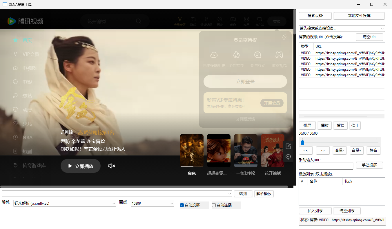Click the << rewind button
This screenshot has height=229, width=392.
tap(306, 150)
